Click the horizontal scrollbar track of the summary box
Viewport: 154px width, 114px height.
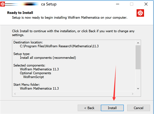click(74, 94)
